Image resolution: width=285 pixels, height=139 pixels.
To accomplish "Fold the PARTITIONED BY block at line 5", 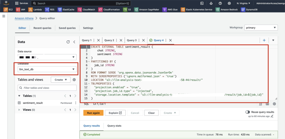I will click(89, 61).
